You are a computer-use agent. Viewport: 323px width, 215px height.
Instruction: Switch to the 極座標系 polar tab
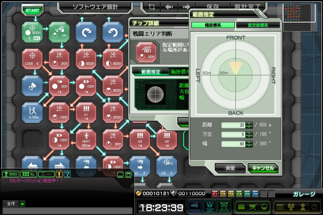213,25
